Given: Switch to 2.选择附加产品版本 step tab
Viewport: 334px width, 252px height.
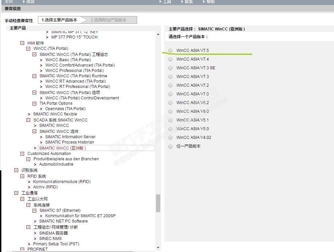Looking at the screenshot, I should click(109, 20).
